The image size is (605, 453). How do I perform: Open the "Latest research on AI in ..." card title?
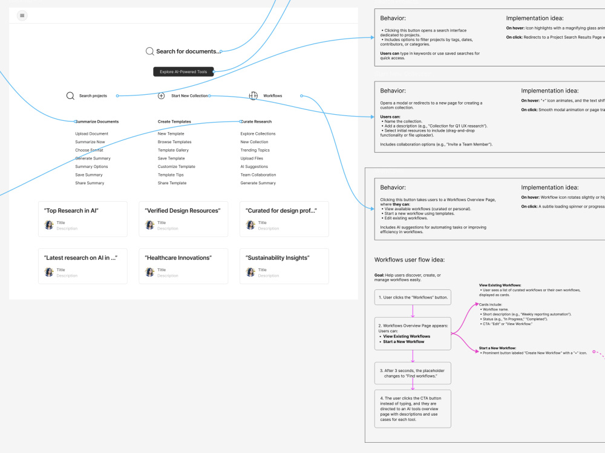click(80, 258)
